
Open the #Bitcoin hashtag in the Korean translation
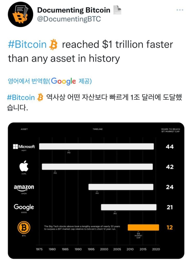click(21, 97)
